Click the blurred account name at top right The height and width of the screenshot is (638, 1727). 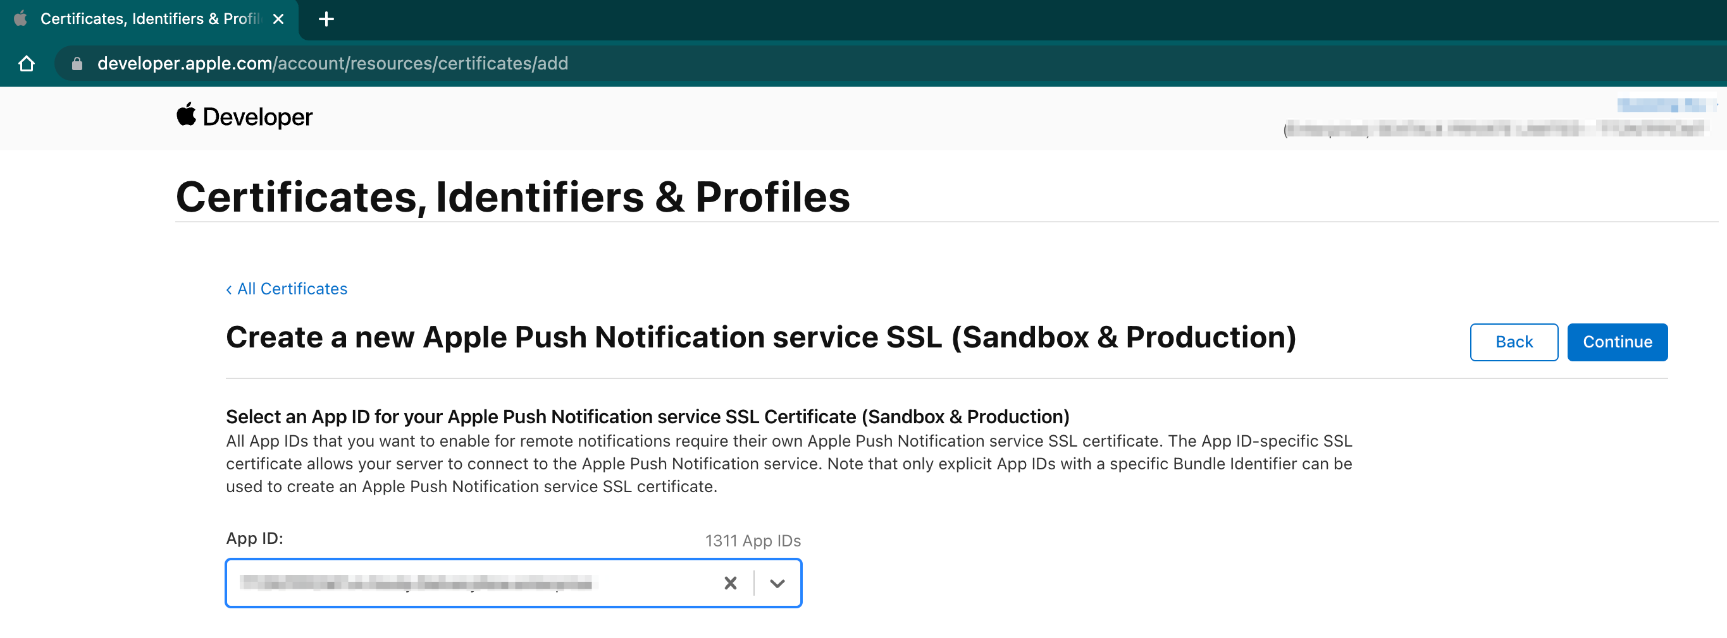pos(1662,104)
